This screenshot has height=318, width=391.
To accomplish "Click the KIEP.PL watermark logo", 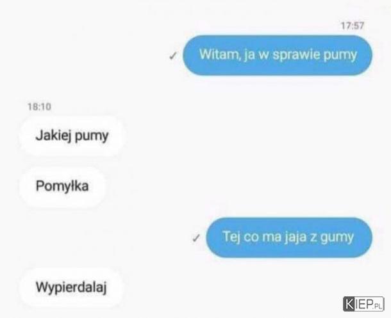I will pos(363,304).
